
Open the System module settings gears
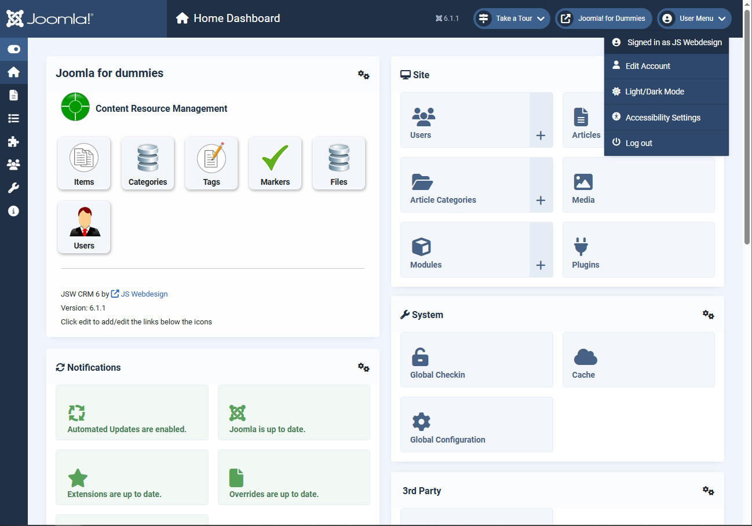click(708, 315)
